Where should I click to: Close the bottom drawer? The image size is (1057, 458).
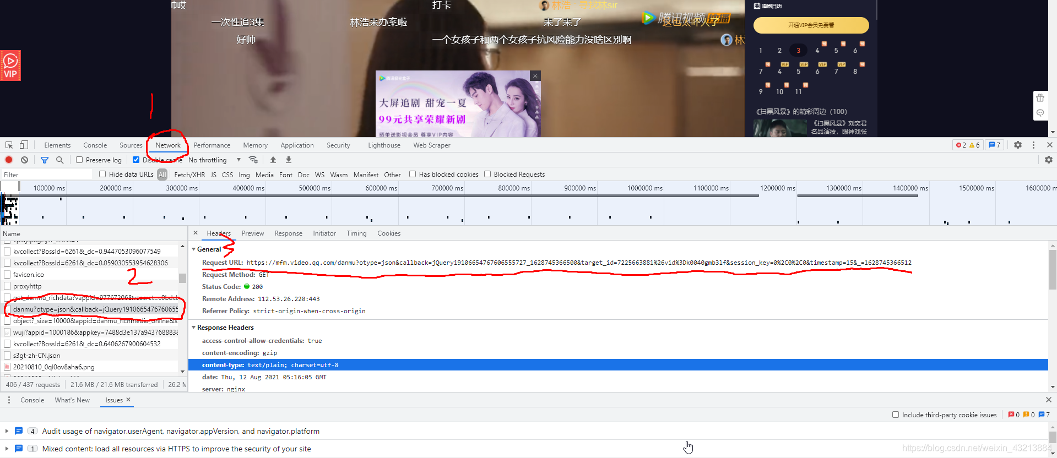[x=1048, y=400]
